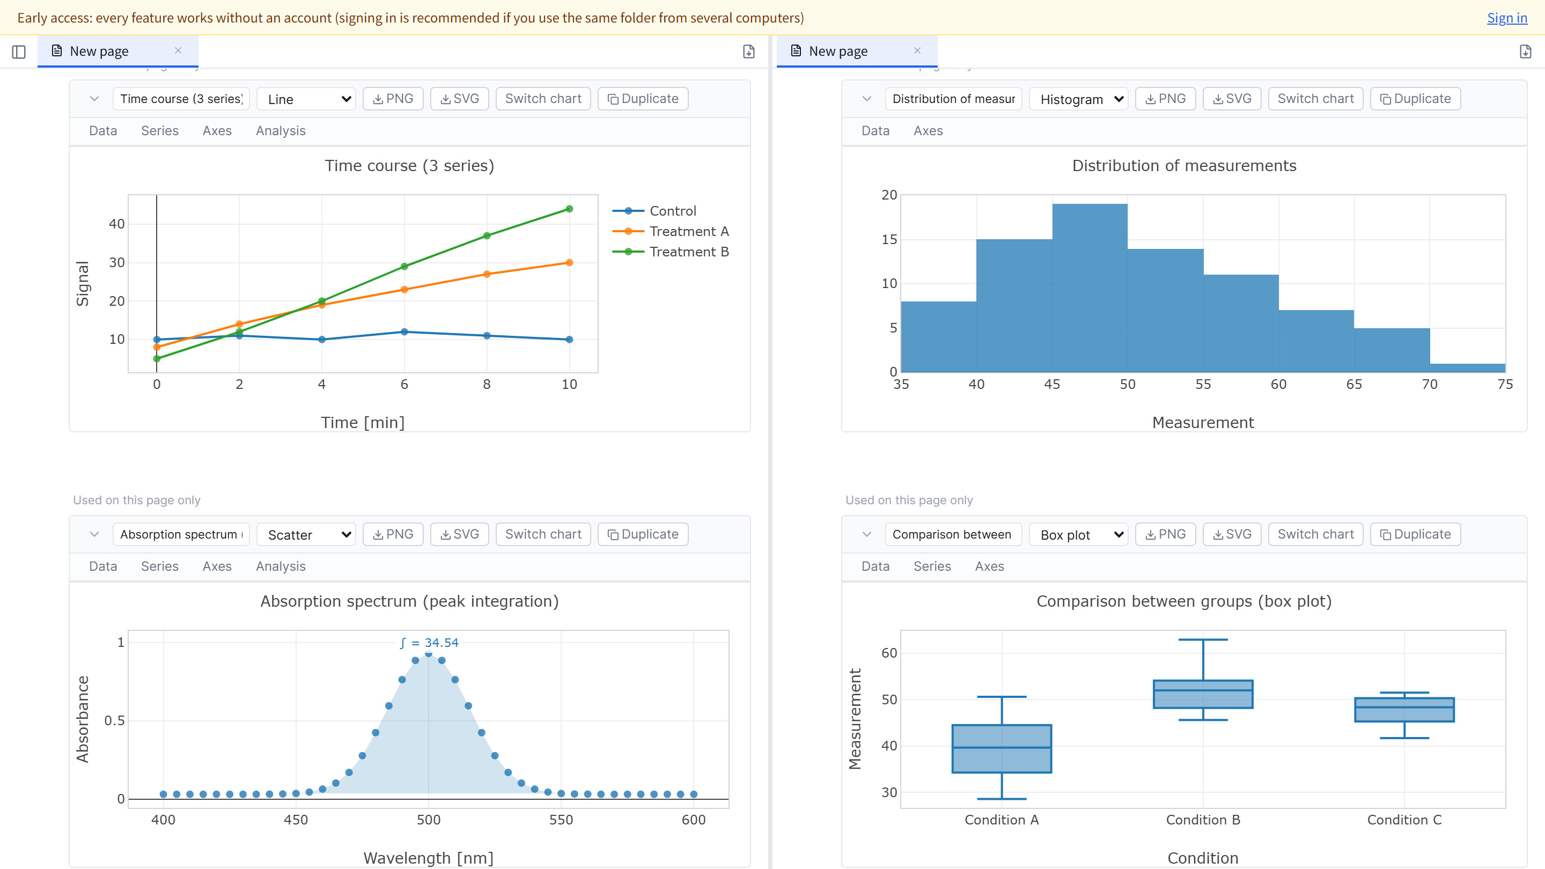Click Switch chart on box plot panel
This screenshot has height=869, width=1545.
tap(1316, 534)
